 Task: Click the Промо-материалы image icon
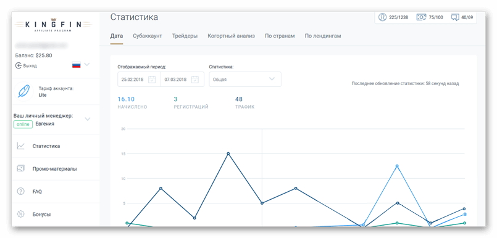pos(21,169)
